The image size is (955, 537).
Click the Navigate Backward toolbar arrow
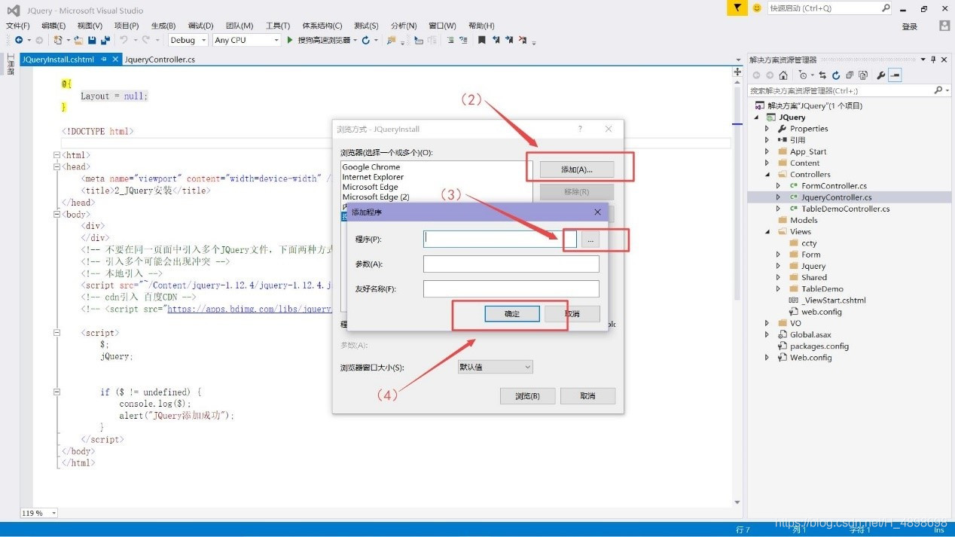click(19, 40)
